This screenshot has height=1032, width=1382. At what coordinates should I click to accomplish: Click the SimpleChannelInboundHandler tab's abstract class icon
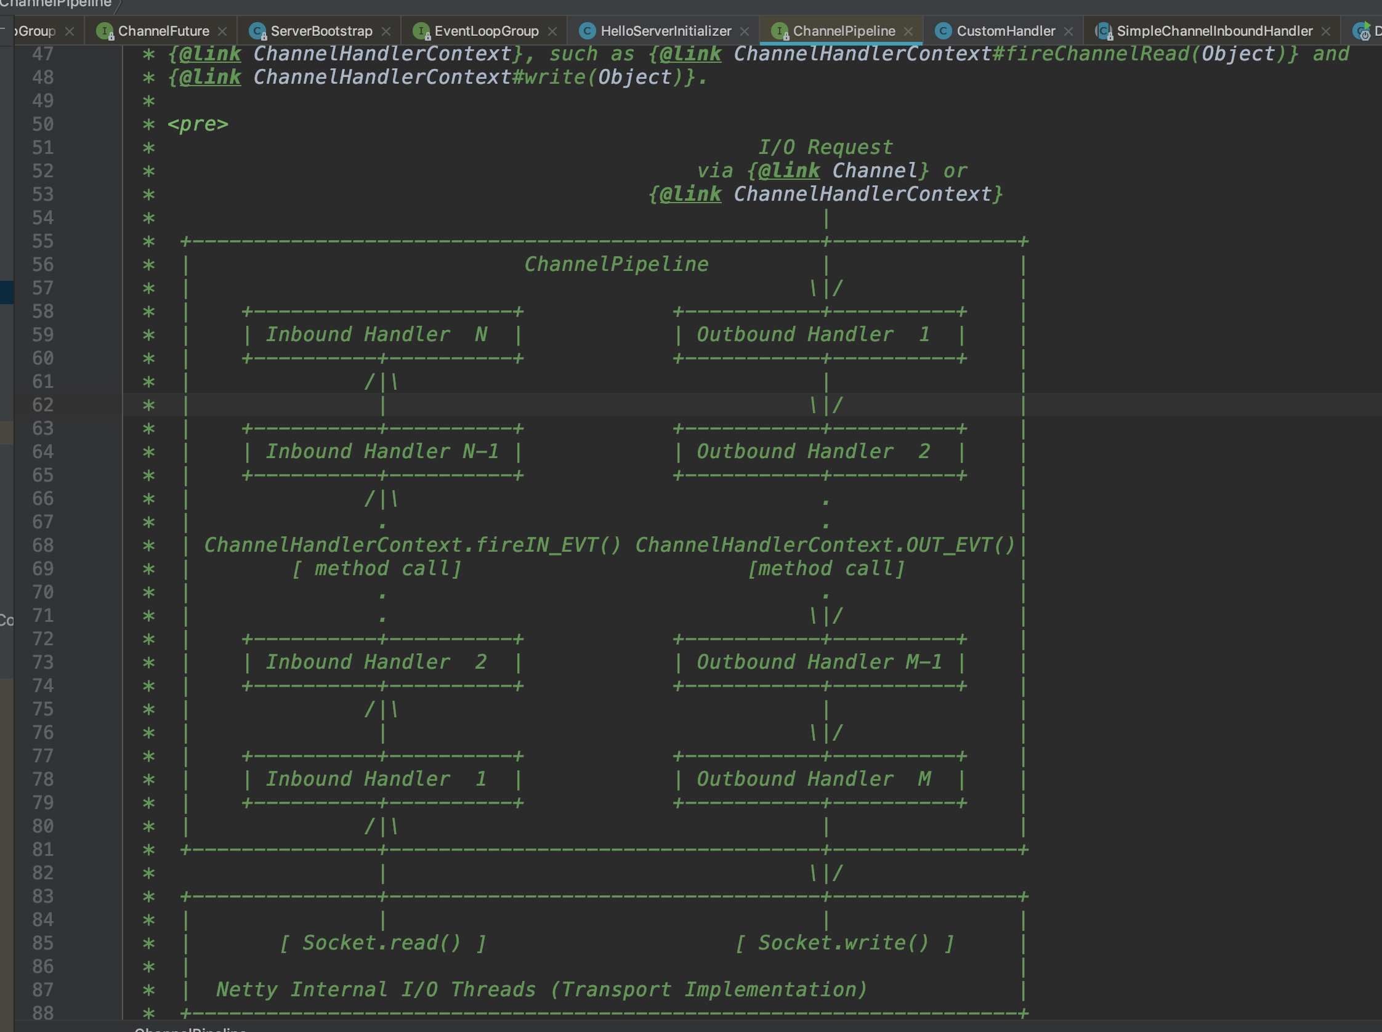point(1104,31)
